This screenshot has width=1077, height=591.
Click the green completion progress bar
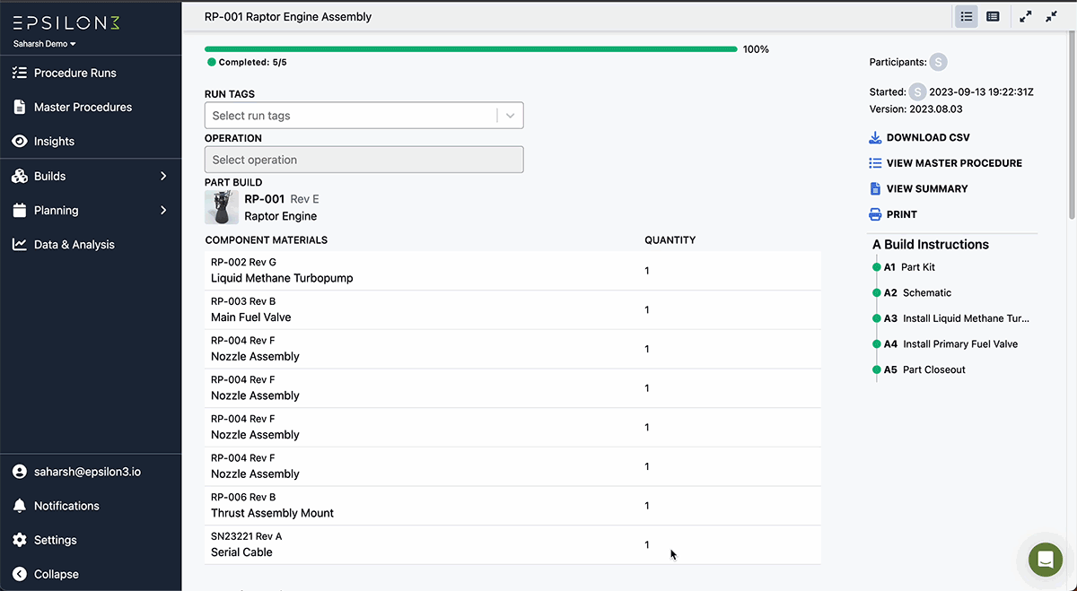pyautogui.click(x=467, y=49)
